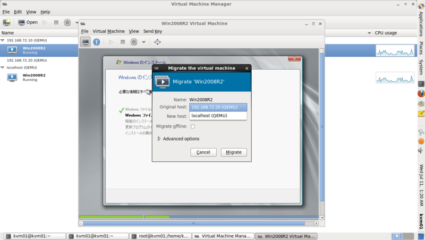Image resolution: width=425 pixels, height=240 pixels.
Task: Click the Pause icon in Win2008R2 toolbar
Action: [123, 42]
